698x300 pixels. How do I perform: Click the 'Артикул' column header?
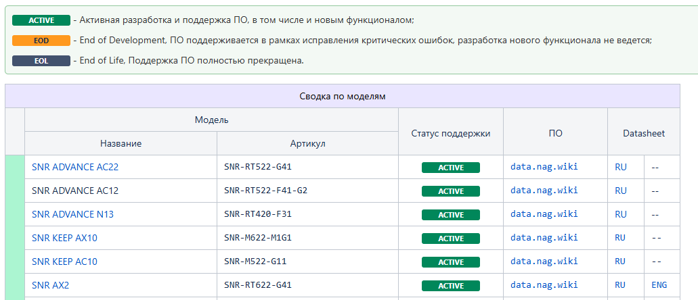(307, 143)
